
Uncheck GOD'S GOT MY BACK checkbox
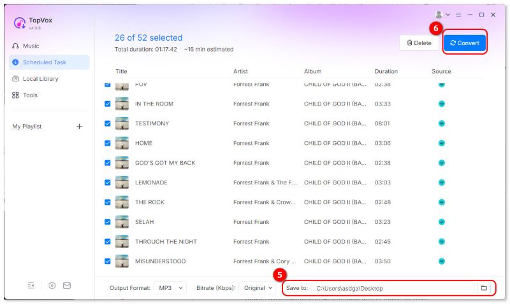coord(108,163)
